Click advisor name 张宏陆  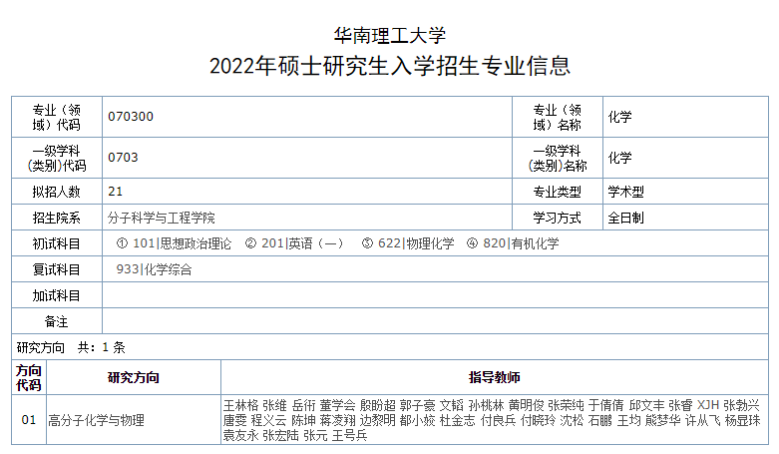pyautogui.click(x=280, y=436)
